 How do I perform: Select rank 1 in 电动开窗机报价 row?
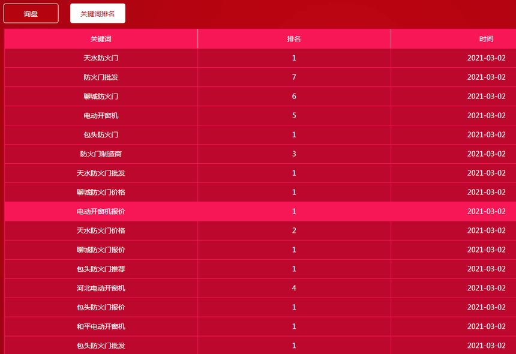point(294,212)
